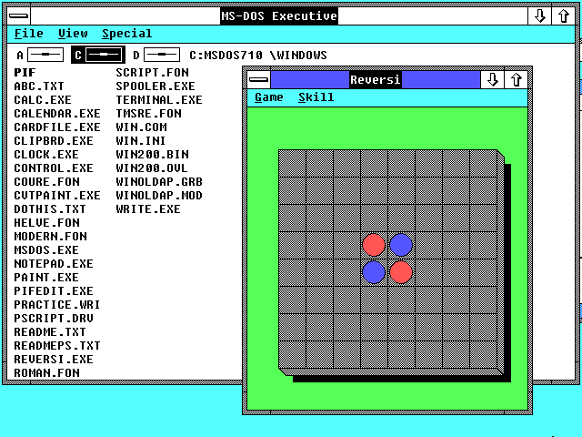
Task: Select CVTPAINT.EXE in file list
Action: [57, 196]
